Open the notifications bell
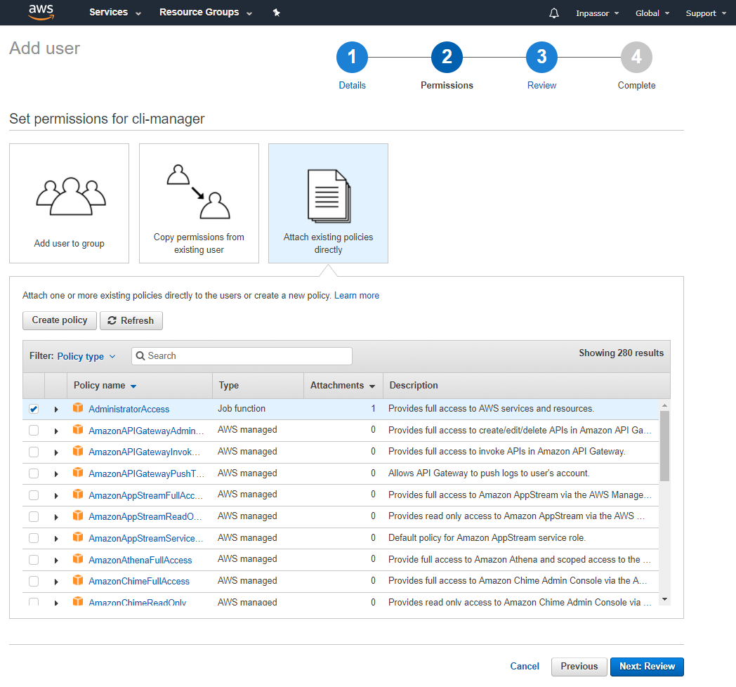The image size is (736, 687). pos(554,13)
